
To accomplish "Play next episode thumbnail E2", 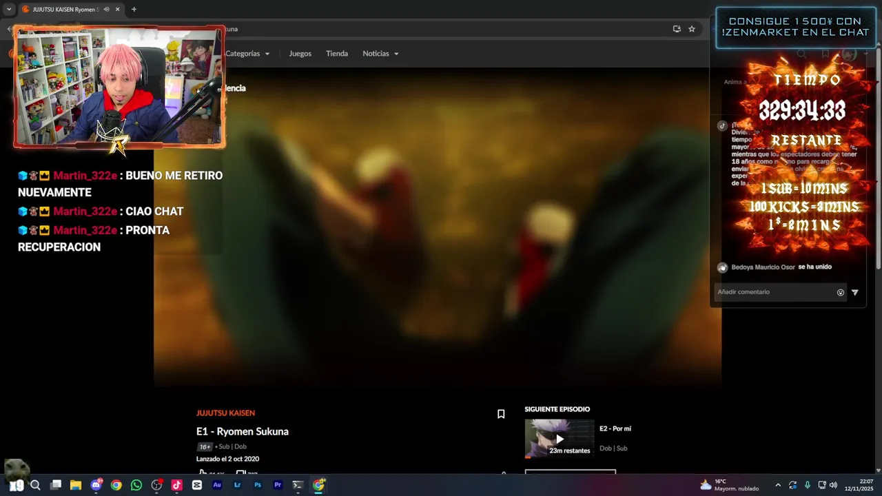I will click(559, 439).
